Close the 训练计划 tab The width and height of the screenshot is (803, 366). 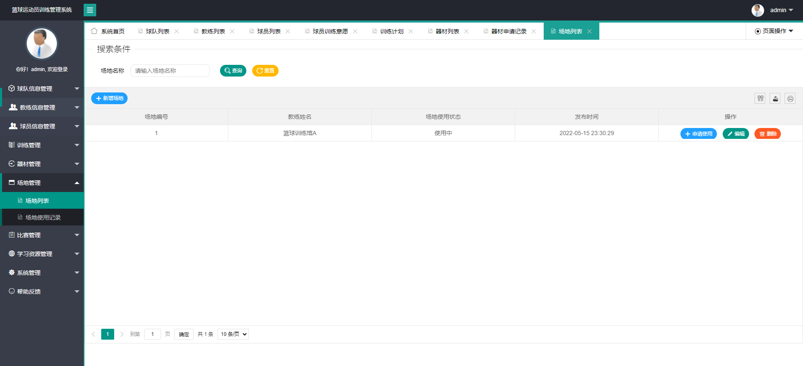411,31
